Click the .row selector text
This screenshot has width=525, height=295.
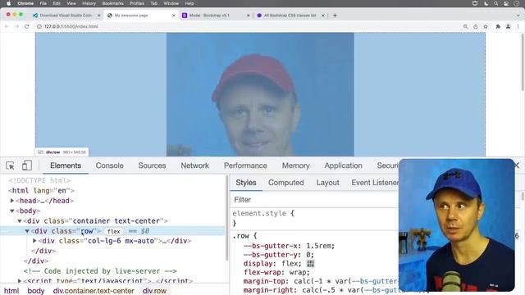click(x=241, y=236)
